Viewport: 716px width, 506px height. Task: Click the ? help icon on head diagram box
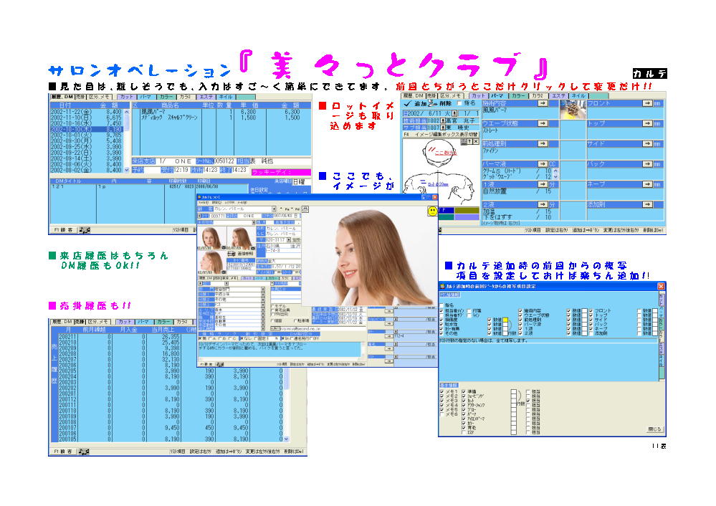(470, 142)
